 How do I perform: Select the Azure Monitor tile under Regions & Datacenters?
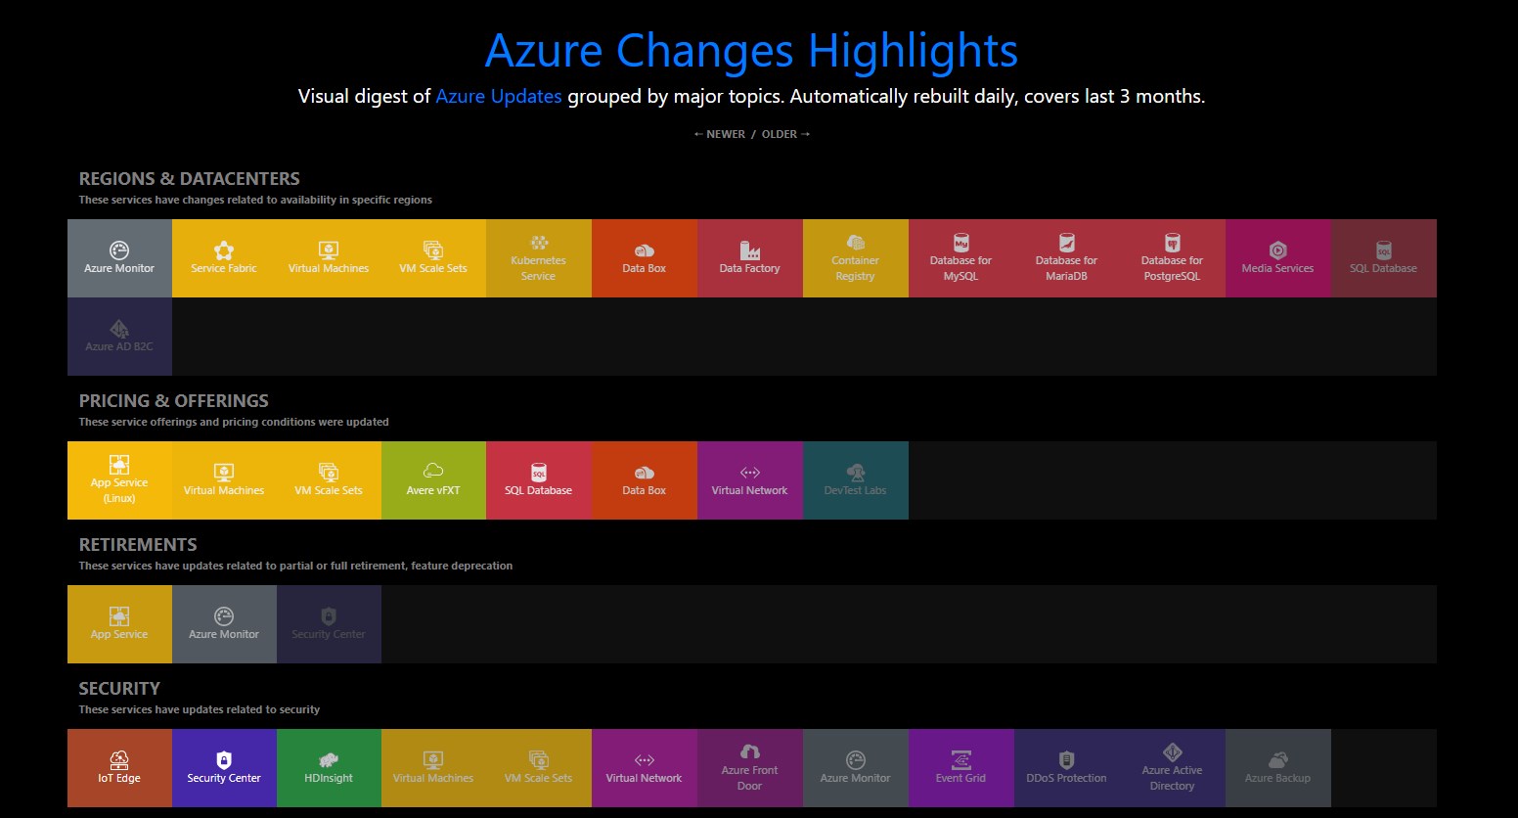119,257
